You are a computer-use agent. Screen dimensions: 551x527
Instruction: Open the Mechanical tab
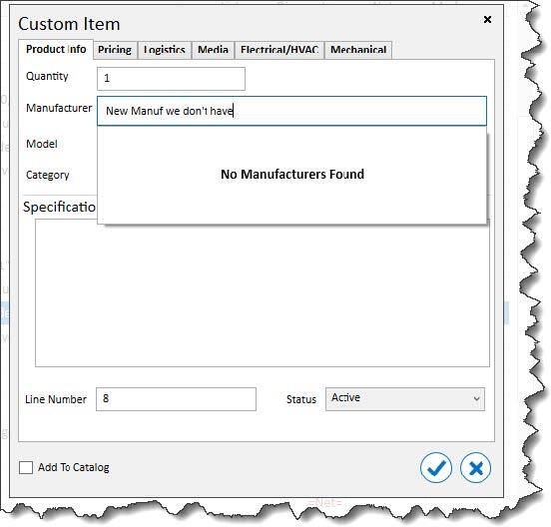[358, 50]
